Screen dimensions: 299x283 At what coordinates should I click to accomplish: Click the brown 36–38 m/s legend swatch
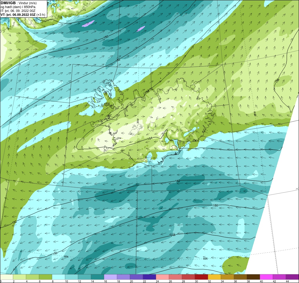click(x=240, y=277)
